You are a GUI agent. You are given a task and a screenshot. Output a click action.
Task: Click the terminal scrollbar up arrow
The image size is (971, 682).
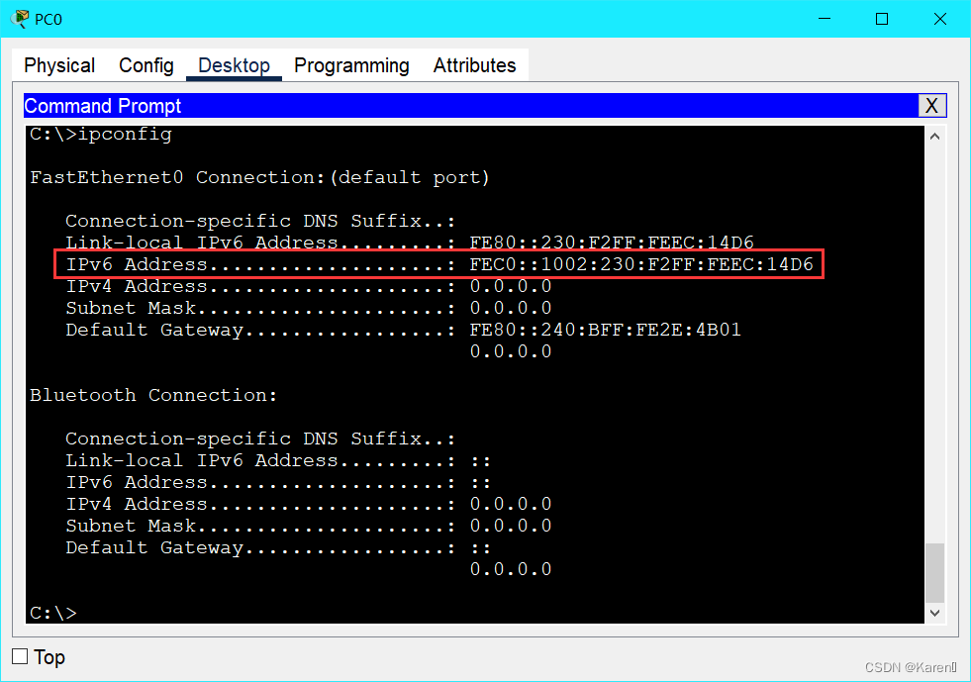pyautogui.click(x=935, y=137)
